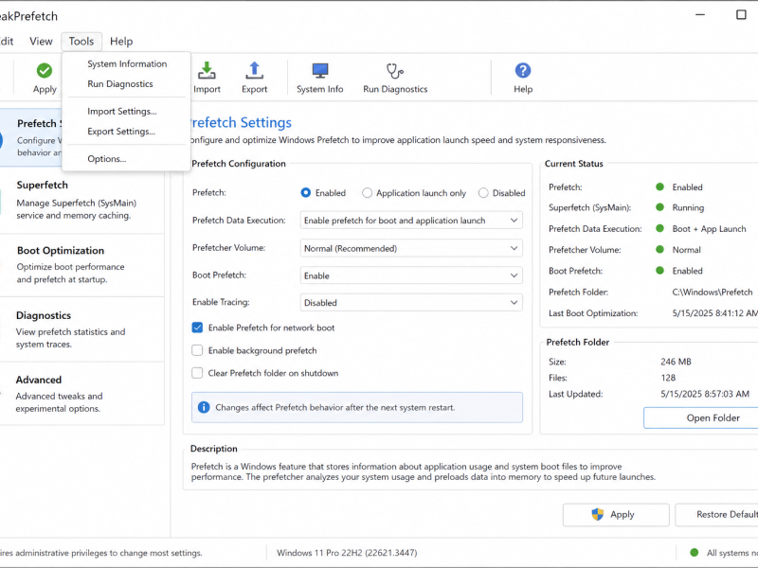Click the Description paragraph text

coord(423,471)
